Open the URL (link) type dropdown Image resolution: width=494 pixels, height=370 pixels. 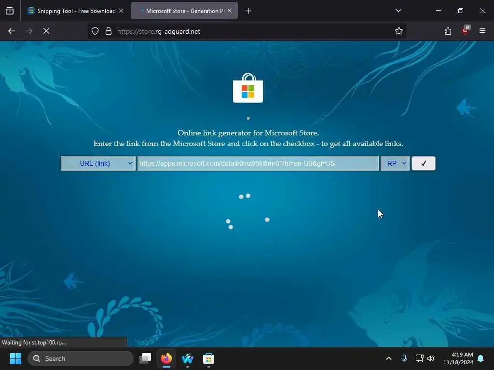click(x=98, y=163)
